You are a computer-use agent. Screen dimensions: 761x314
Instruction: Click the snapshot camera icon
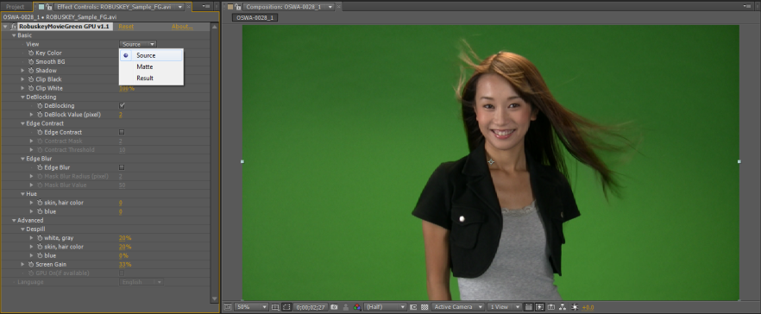[x=334, y=307]
